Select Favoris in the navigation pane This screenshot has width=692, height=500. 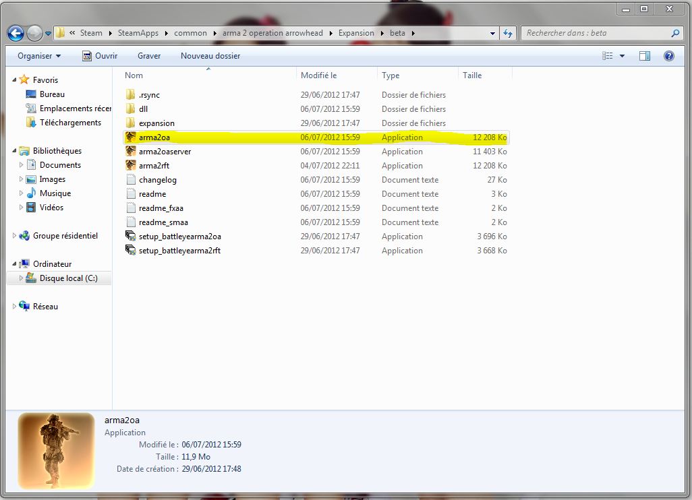[x=45, y=80]
